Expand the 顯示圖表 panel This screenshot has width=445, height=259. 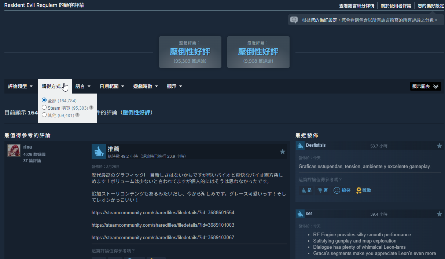point(425,86)
